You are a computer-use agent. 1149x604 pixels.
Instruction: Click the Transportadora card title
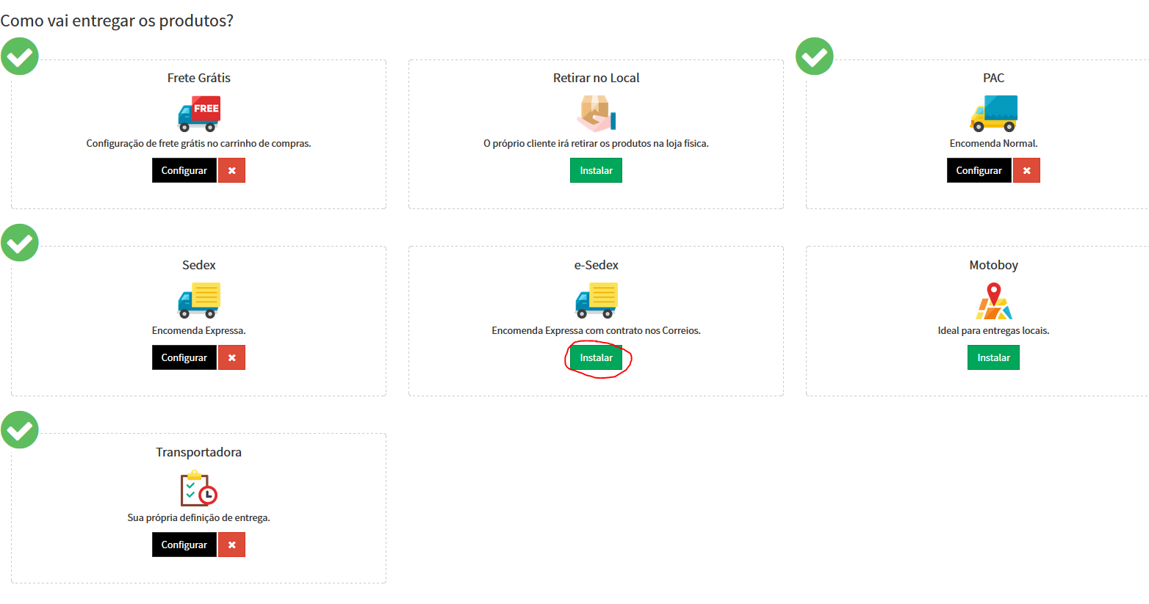point(199,452)
